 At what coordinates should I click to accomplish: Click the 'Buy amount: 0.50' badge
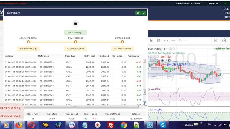coord(28,49)
